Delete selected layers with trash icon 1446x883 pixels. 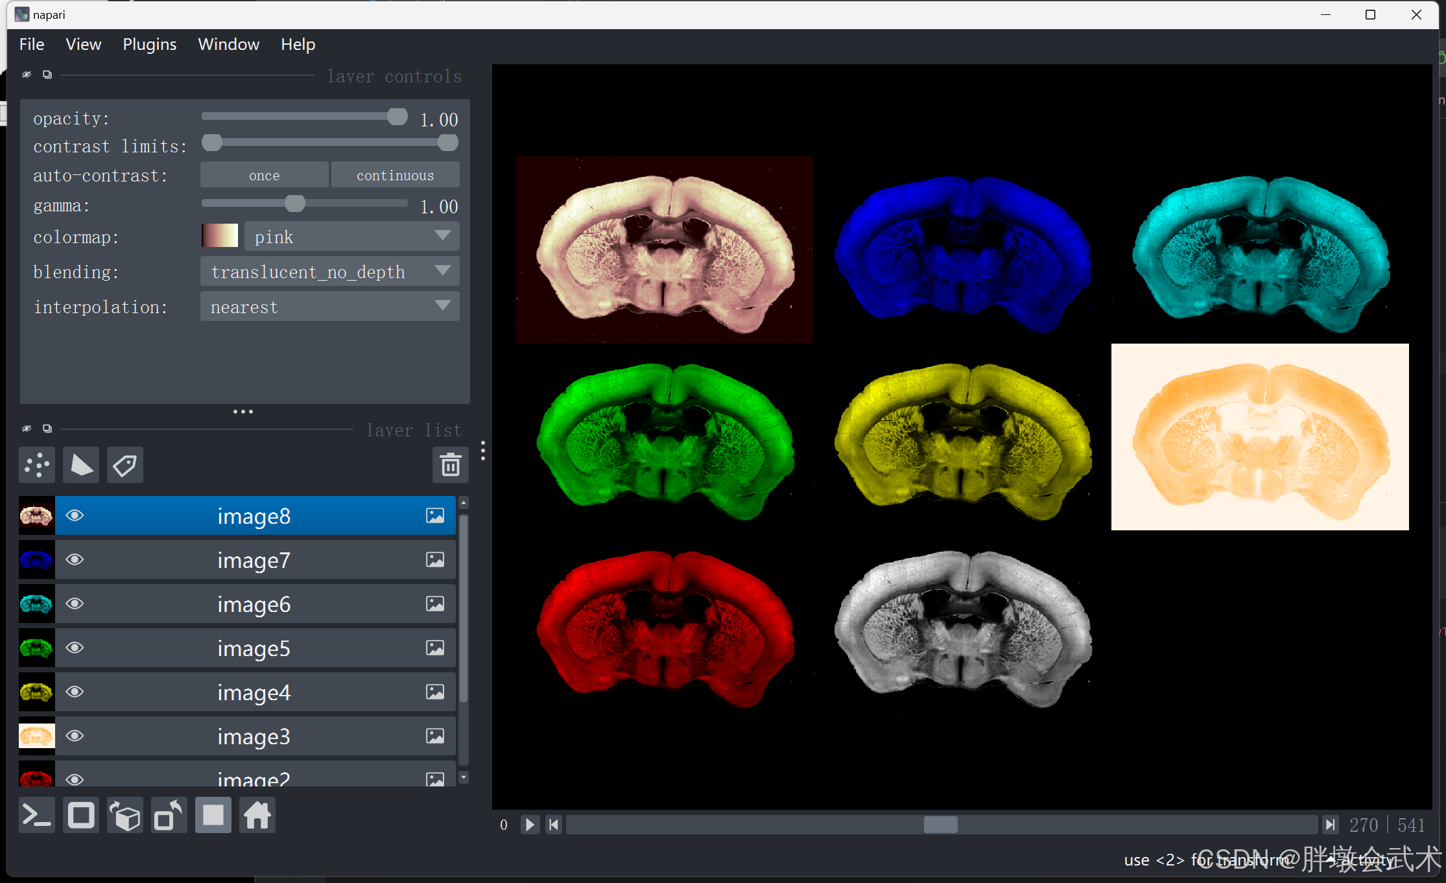pyautogui.click(x=450, y=465)
